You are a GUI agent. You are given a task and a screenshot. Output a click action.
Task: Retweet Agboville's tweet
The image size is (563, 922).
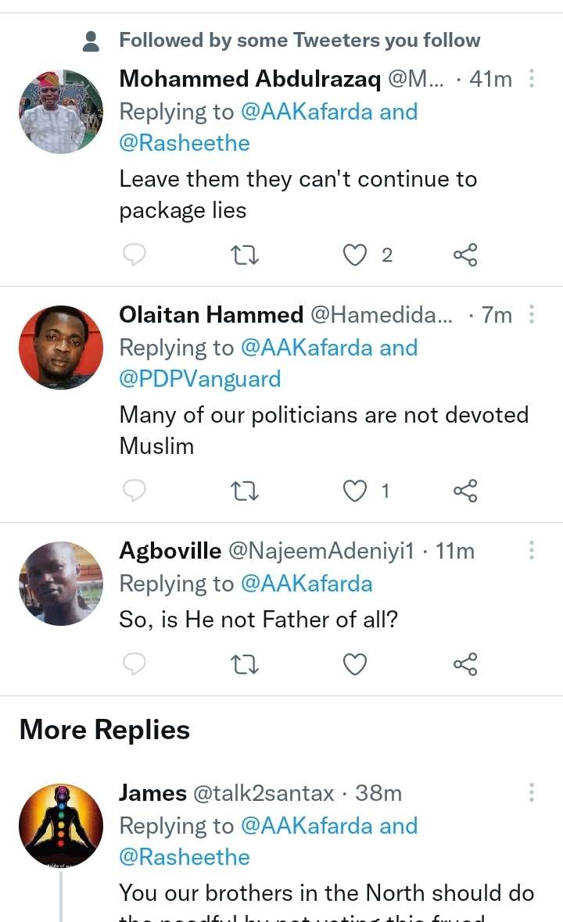coord(246,664)
